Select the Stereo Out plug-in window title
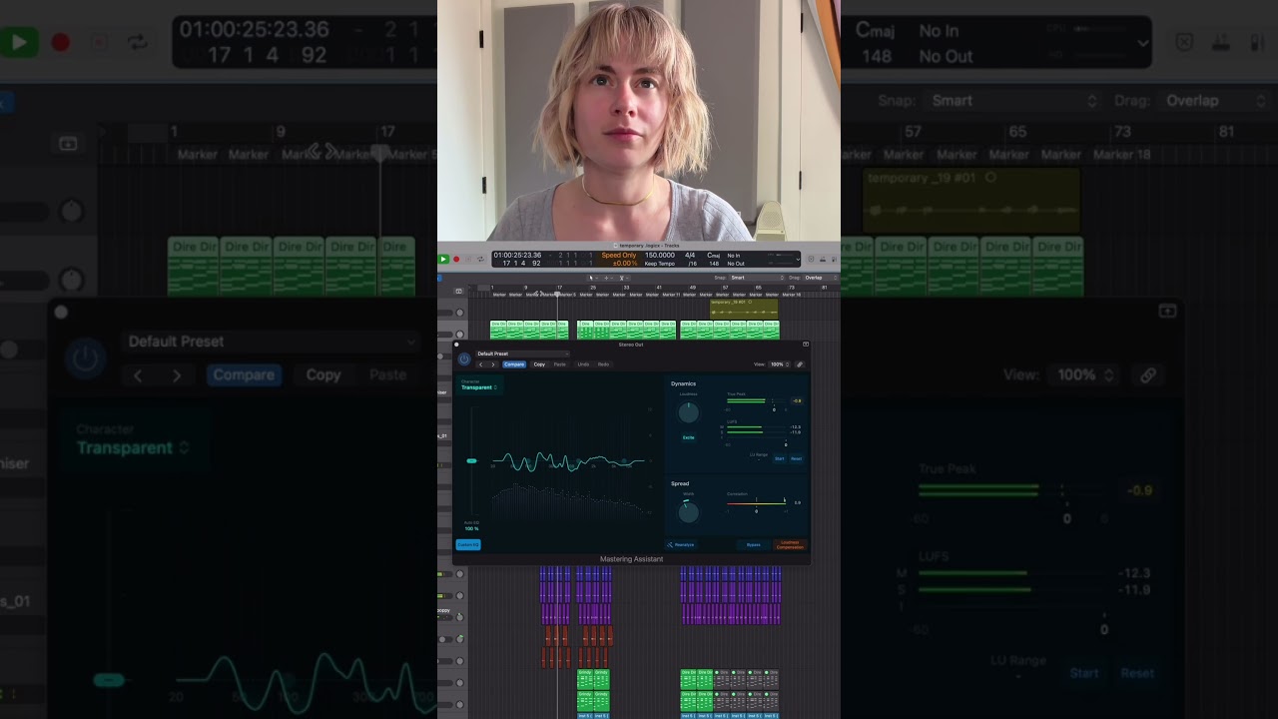The width and height of the screenshot is (1278, 719). point(631,345)
